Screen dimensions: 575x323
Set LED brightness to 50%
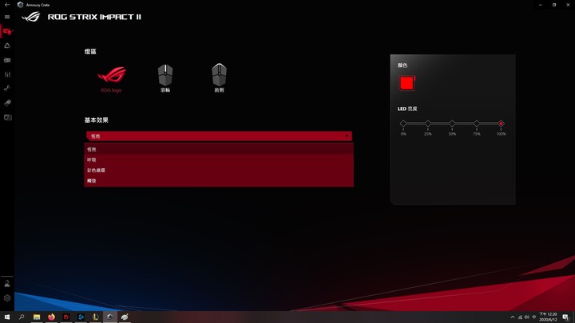(x=452, y=124)
